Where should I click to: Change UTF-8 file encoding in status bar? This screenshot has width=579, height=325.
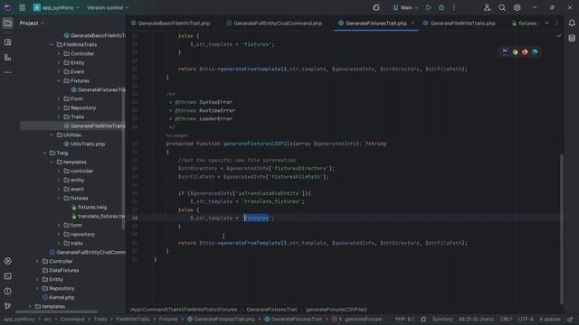click(526, 319)
